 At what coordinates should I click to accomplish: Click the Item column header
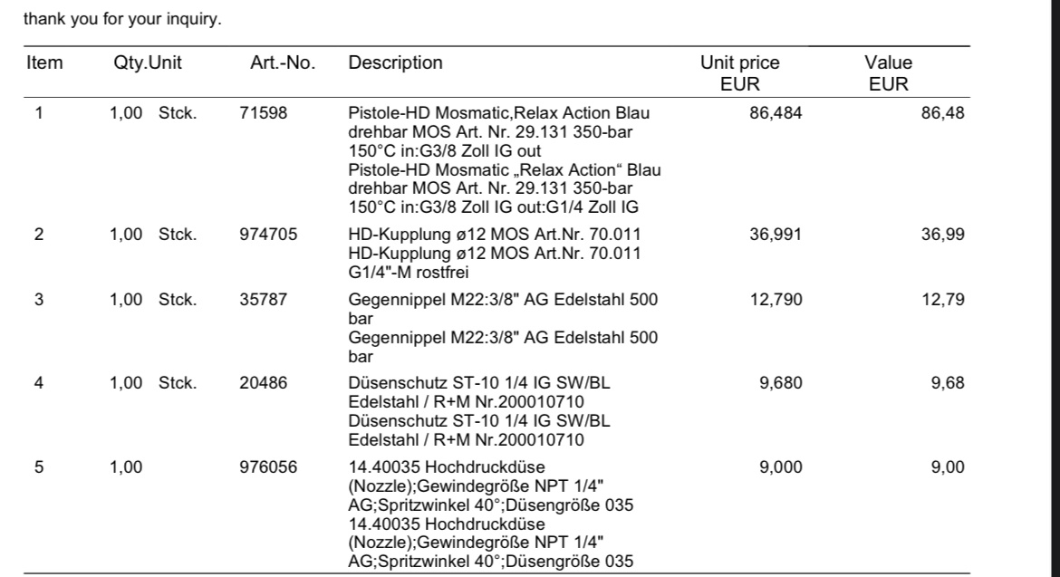tap(45, 63)
